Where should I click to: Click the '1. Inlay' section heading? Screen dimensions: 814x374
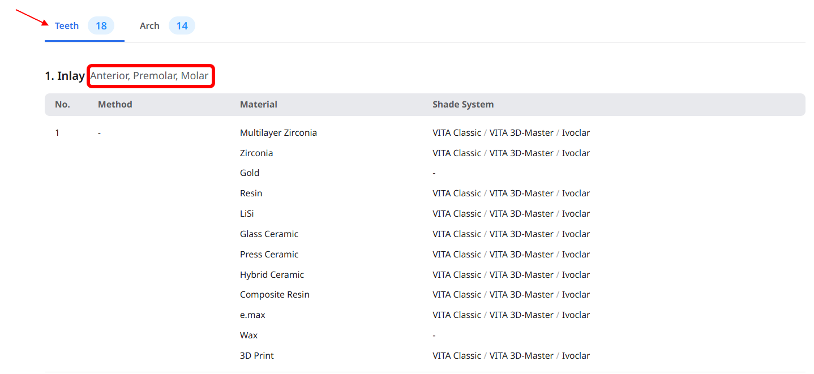[x=65, y=76]
